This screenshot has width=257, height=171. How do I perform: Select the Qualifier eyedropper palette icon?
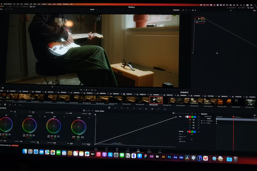(121, 108)
